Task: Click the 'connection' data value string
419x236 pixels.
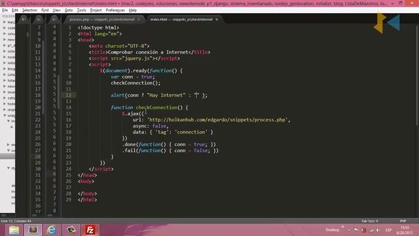Action: pos(191,132)
